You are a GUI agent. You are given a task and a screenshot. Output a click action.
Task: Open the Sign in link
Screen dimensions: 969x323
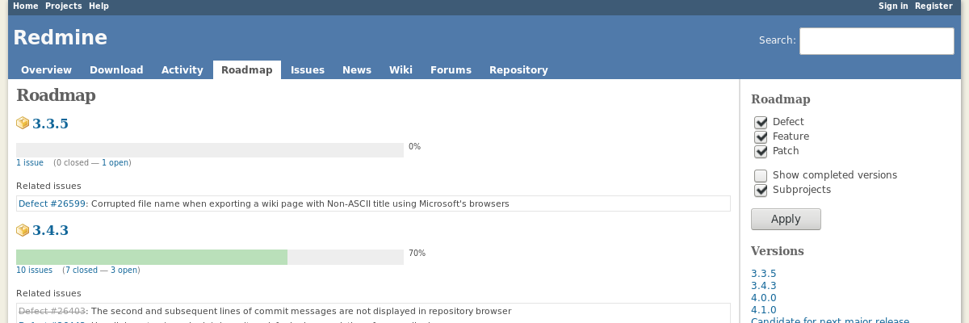point(893,6)
